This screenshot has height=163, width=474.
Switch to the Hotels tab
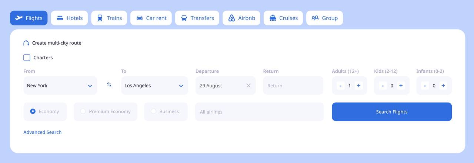(69, 18)
